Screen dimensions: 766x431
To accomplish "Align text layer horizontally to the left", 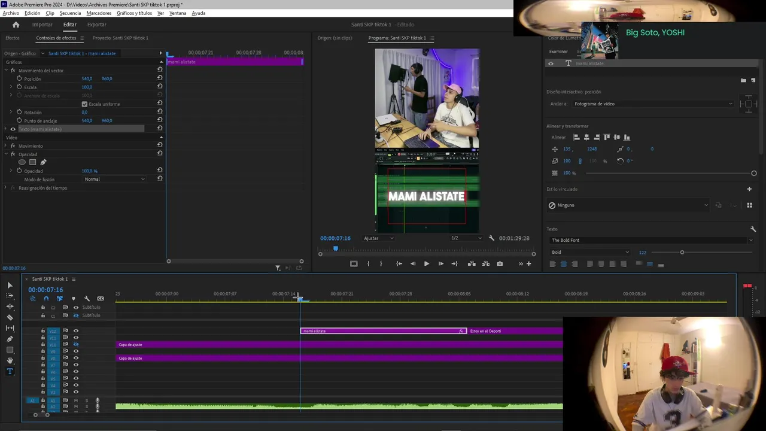I will click(576, 137).
